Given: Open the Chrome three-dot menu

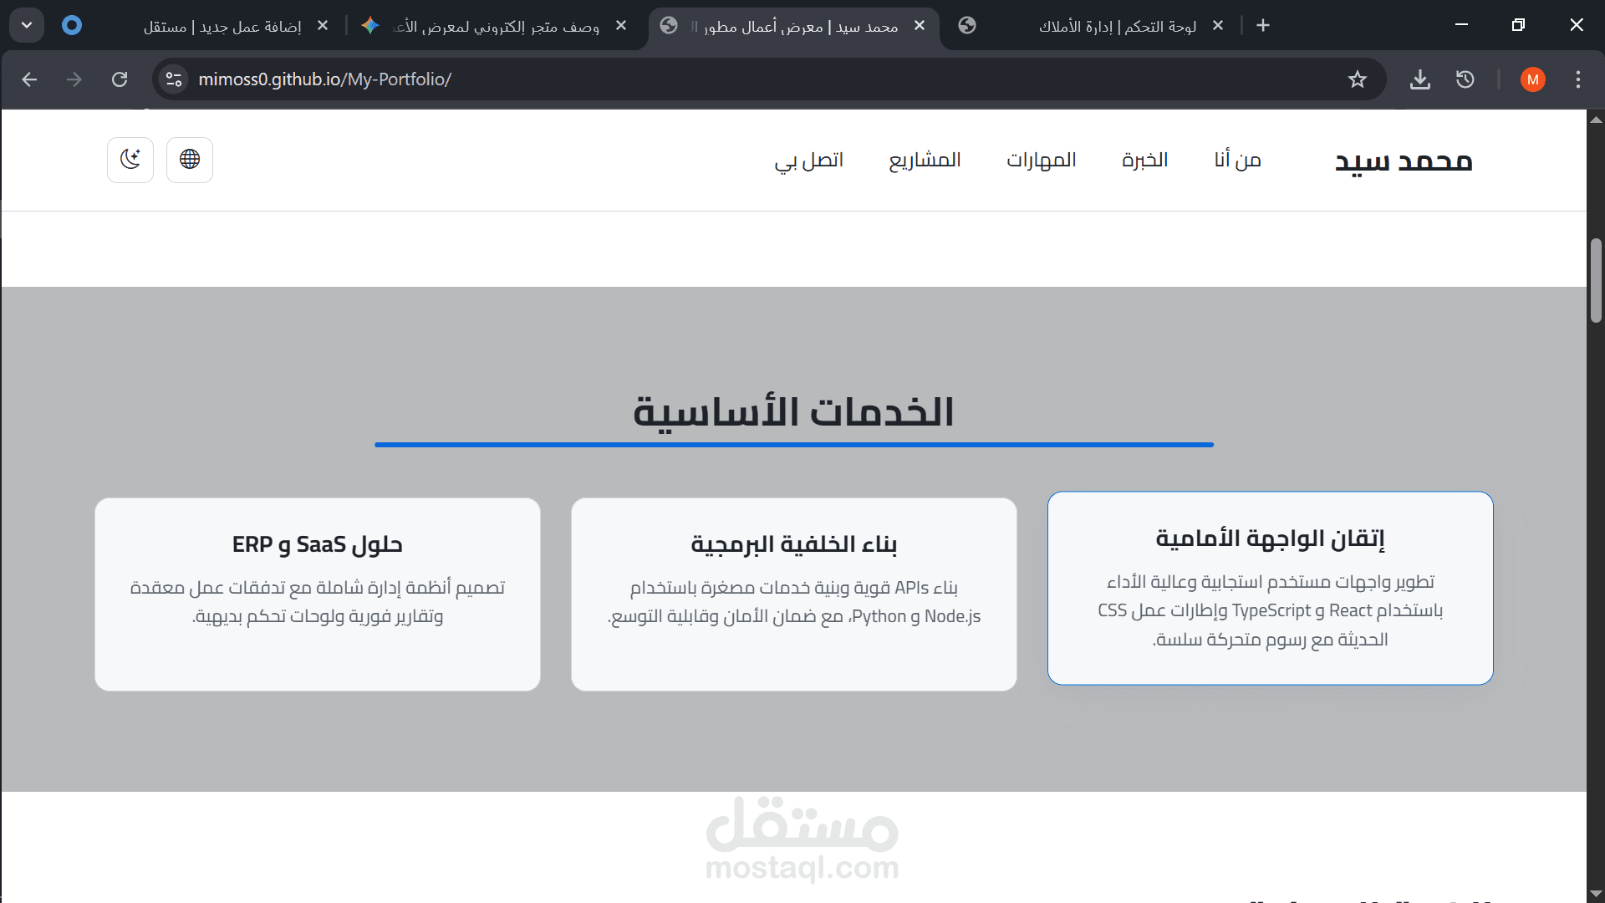Looking at the screenshot, I should click(x=1577, y=79).
